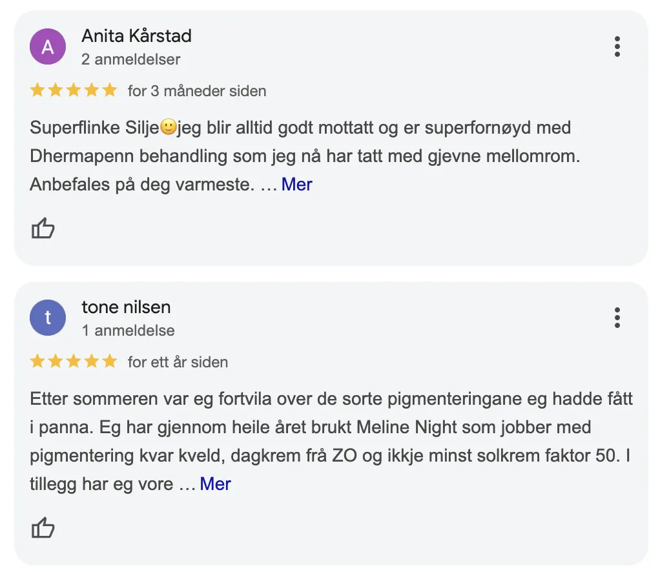The width and height of the screenshot is (660, 572).
Task: Click the smiley emoji in Anita's review
Action: [x=168, y=128]
